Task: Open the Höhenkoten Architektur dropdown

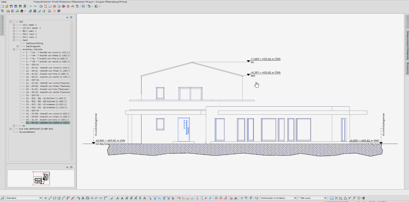Action: point(295,198)
